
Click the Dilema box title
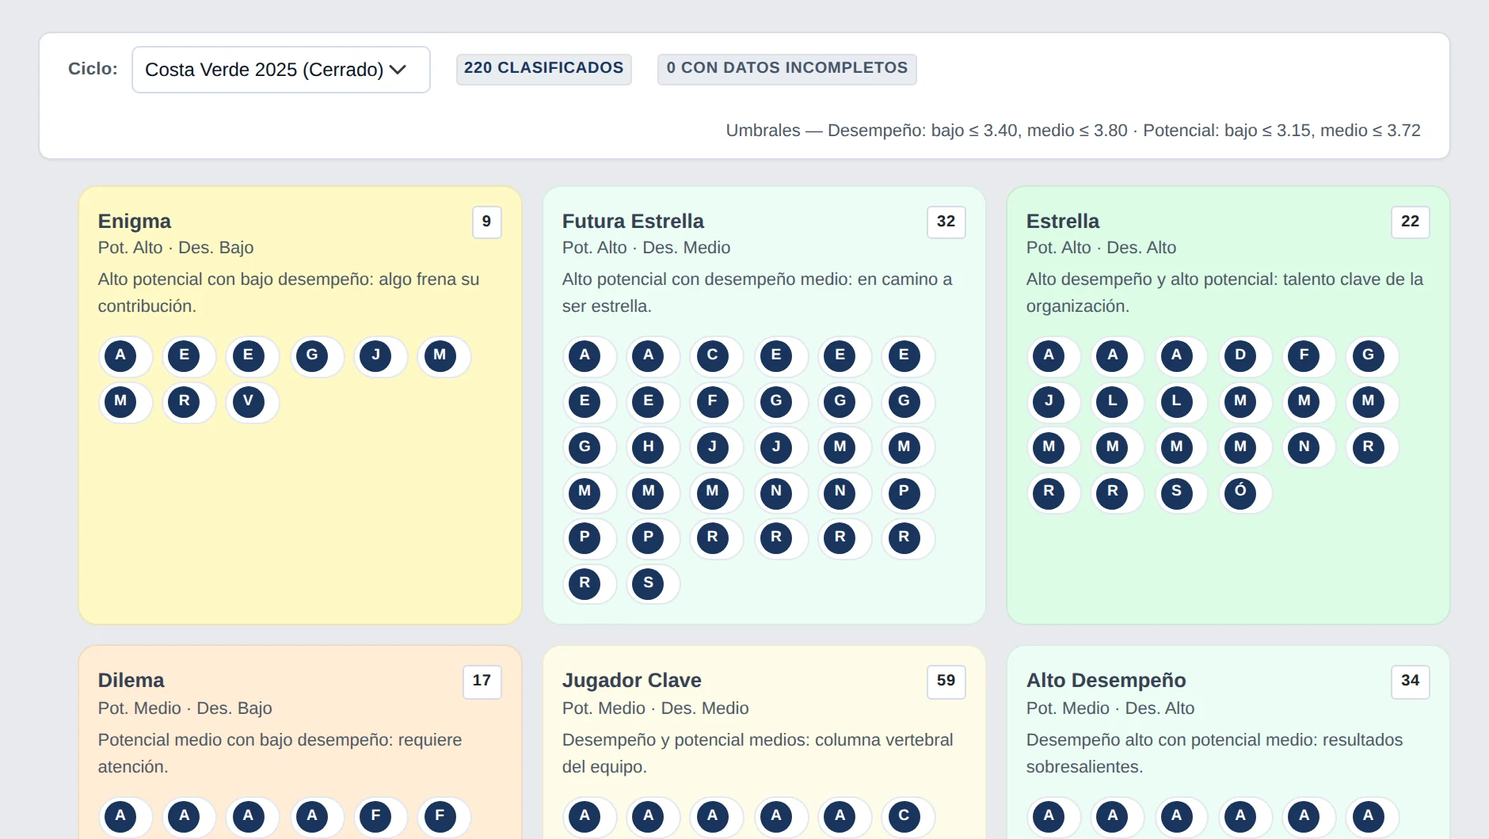click(131, 680)
